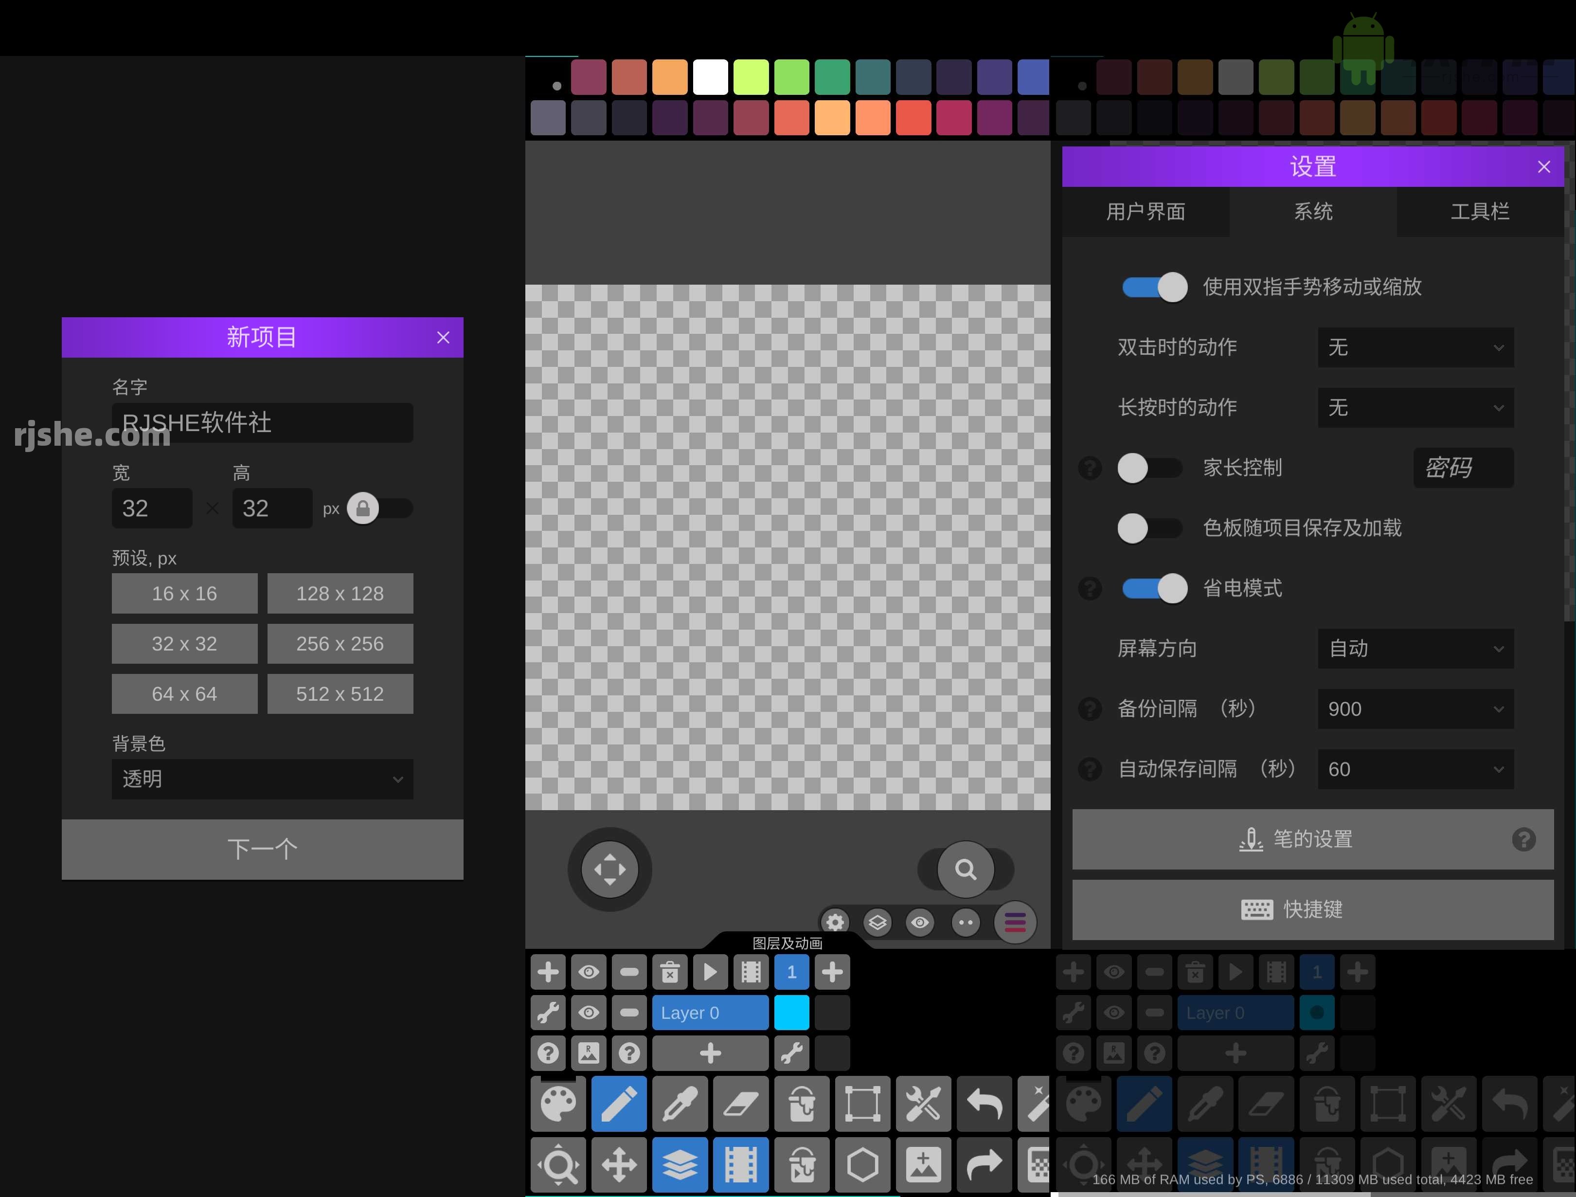This screenshot has width=1576, height=1197.
Task: Click the reference image icon marked R in the undimmed panel
Action: coord(589,1053)
